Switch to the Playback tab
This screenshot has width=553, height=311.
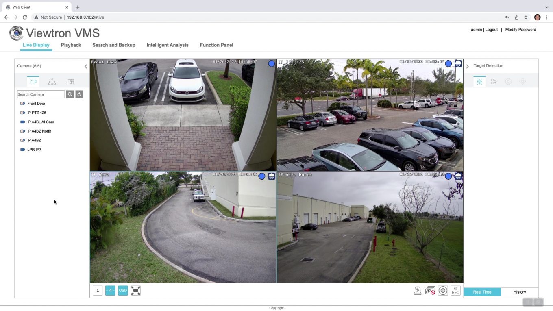point(71,45)
